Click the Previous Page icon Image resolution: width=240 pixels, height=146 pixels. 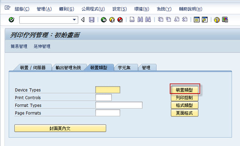point(168,20)
